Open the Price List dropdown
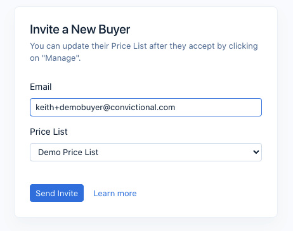The image size is (293, 231). coord(146,153)
